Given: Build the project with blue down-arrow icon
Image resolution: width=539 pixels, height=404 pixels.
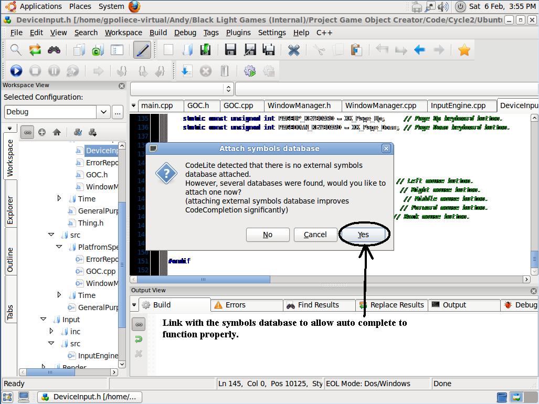Looking at the screenshot, I should click(x=187, y=71).
